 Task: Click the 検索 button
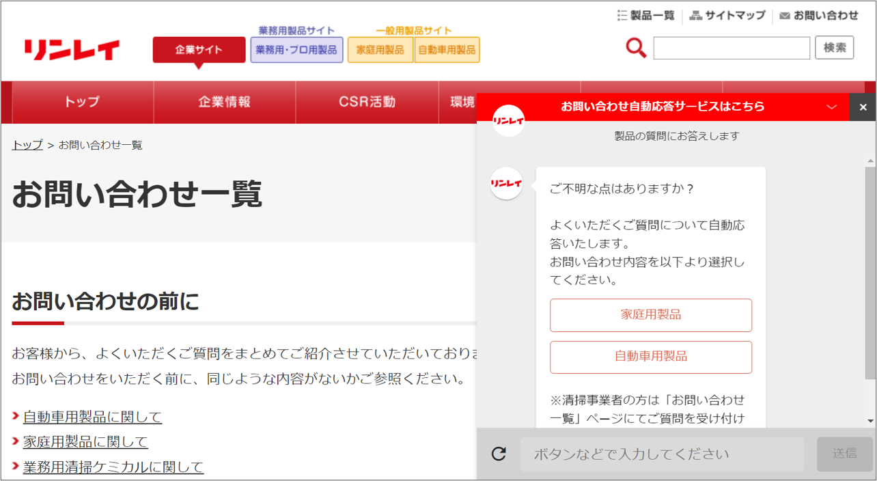tap(835, 48)
